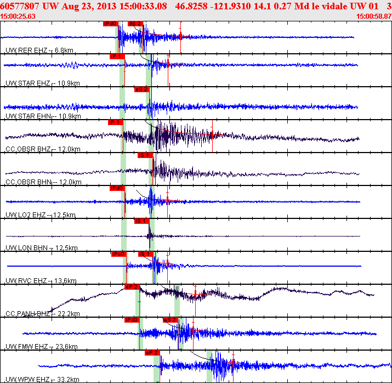392x383 pixels.
Task: Click the iPd0 pick label on RER EHZ trace
Action: (111, 24)
